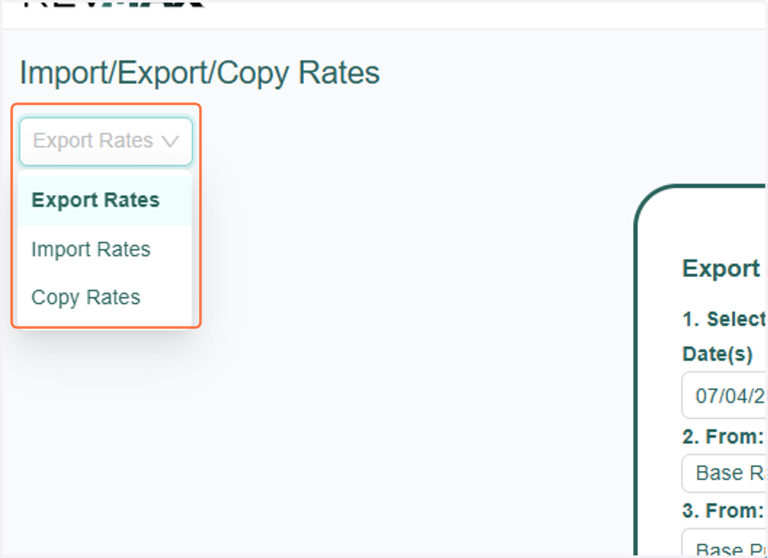Click the Import/Export/Copy Rates page heading
Image resolution: width=768 pixels, height=558 pixels.
tap(200, 73)
